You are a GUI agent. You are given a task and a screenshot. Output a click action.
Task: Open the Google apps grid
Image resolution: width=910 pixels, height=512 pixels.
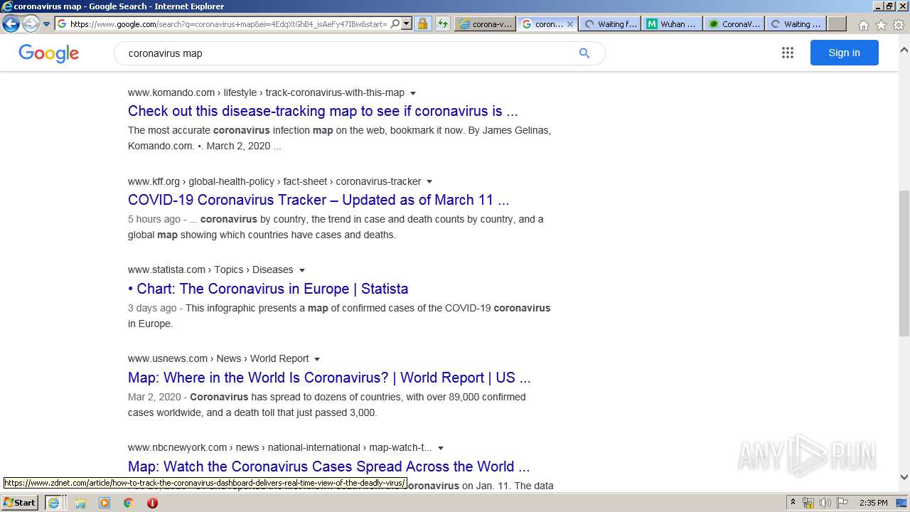[788, 53]
